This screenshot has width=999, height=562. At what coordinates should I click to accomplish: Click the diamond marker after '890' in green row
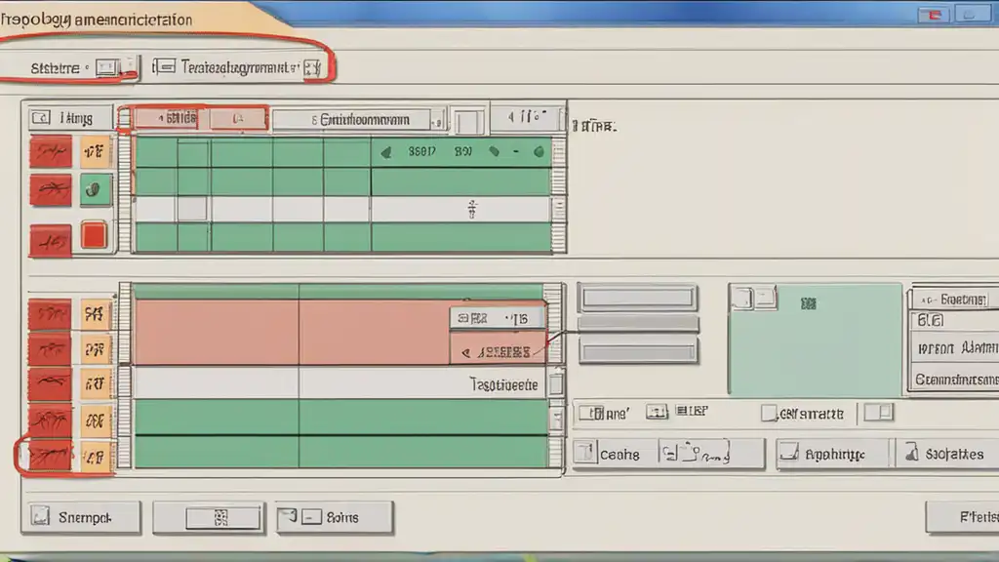494,151
